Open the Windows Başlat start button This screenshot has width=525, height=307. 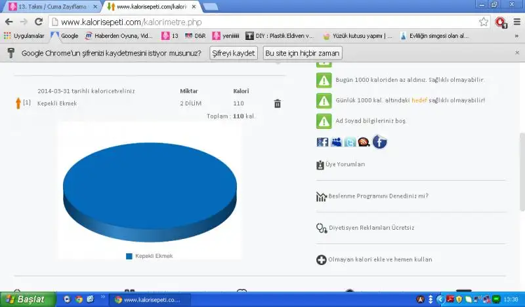25,300
